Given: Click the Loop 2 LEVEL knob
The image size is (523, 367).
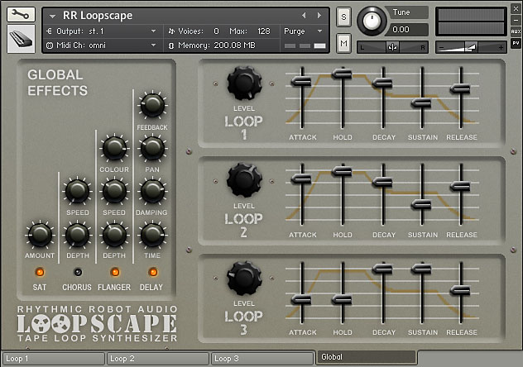Looking at the screenshot, I should (244, 180).
